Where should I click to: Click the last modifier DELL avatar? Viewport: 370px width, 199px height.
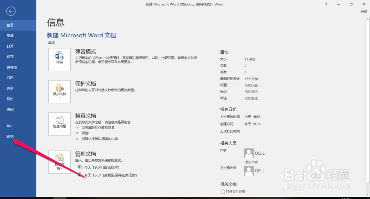tap(249, 171)
